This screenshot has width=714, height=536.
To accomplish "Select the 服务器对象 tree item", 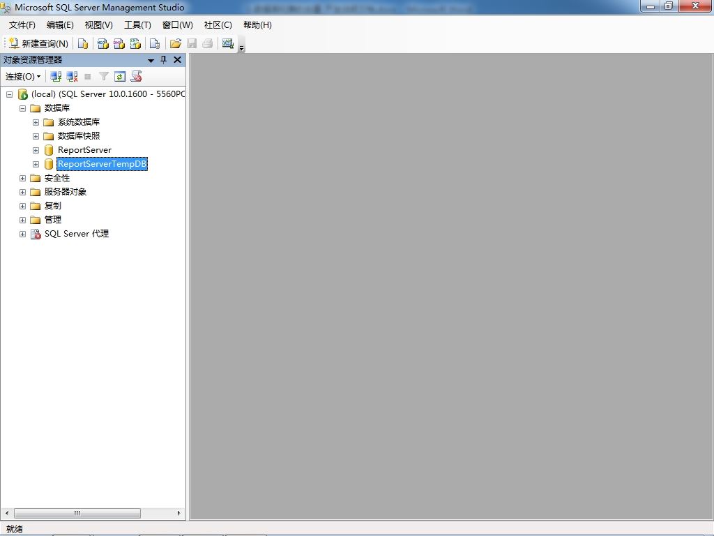I will pos(66,192).
